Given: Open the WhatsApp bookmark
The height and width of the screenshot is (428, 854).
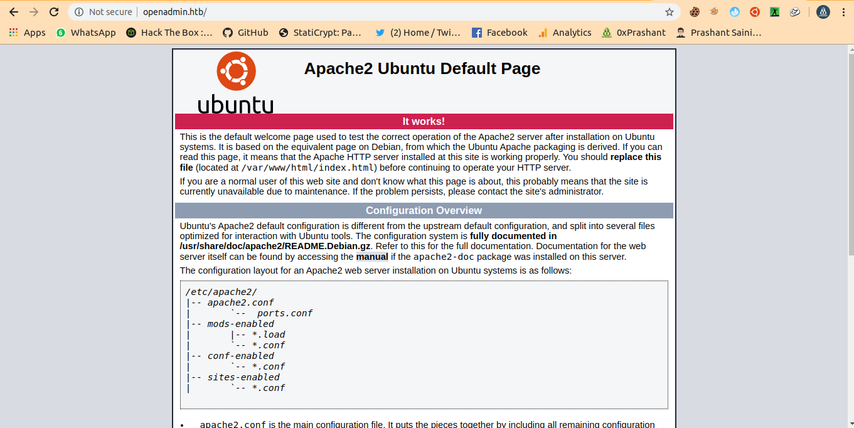Looking at the screenshot, I should tap(86, 33).
